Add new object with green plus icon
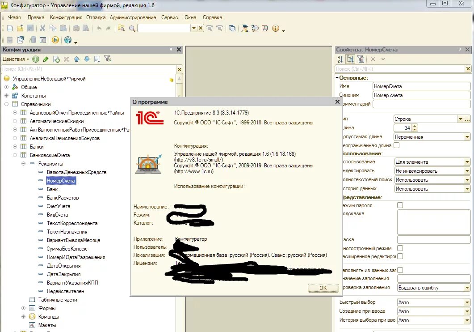Image resolution: width=474 pixels, height=332 pixels. click(x=36, y=60)
